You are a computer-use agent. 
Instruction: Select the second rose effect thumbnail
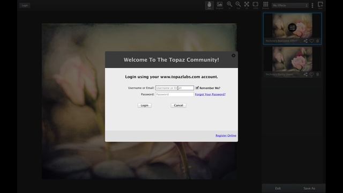[x=292, y=59]
